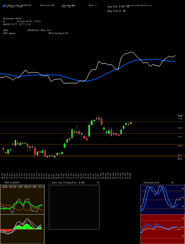Select the 'MACD: 75.77, 73.77, 2 D' line
185x244 pixels.
point(17,24)
